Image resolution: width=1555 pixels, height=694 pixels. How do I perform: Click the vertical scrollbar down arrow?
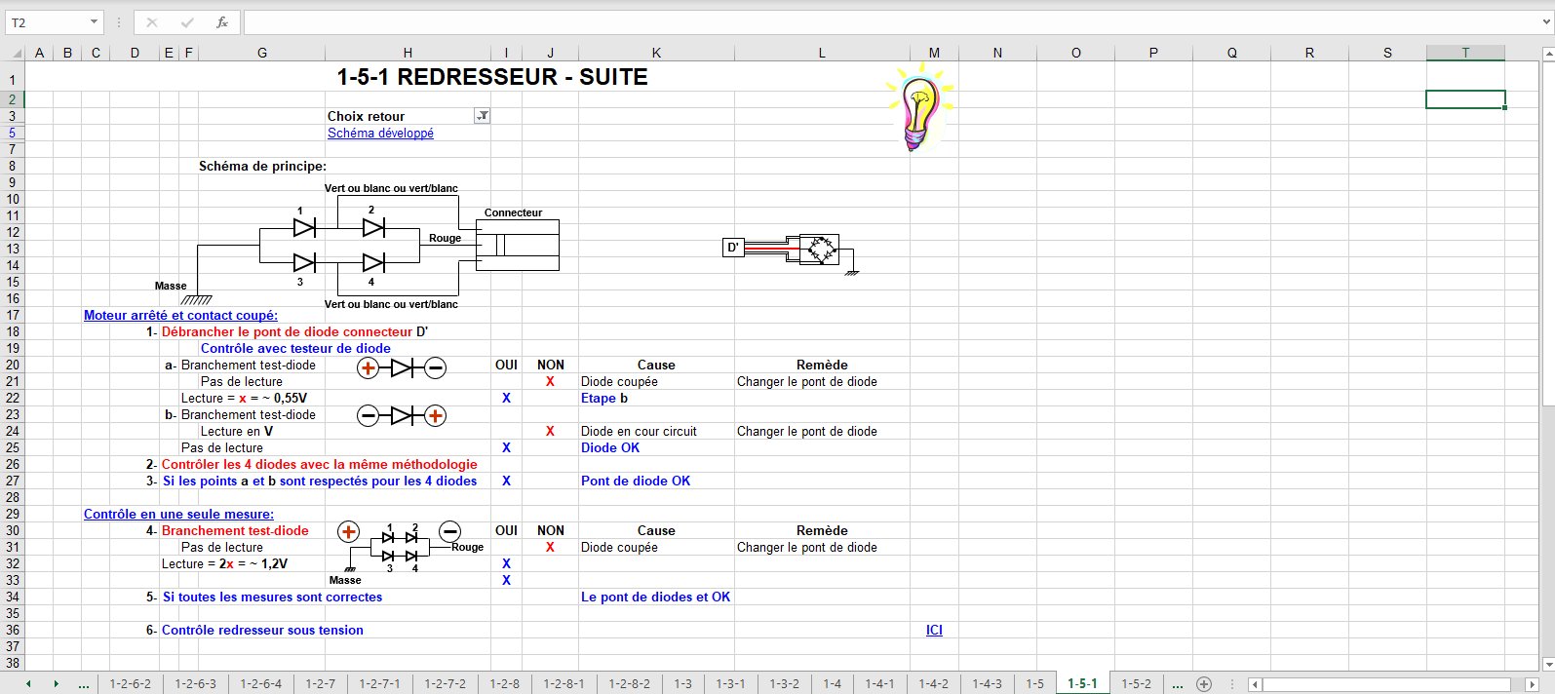(1547, 664)
